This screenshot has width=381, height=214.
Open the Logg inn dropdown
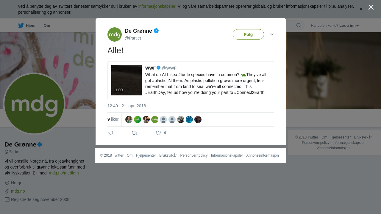click(349, 26)
